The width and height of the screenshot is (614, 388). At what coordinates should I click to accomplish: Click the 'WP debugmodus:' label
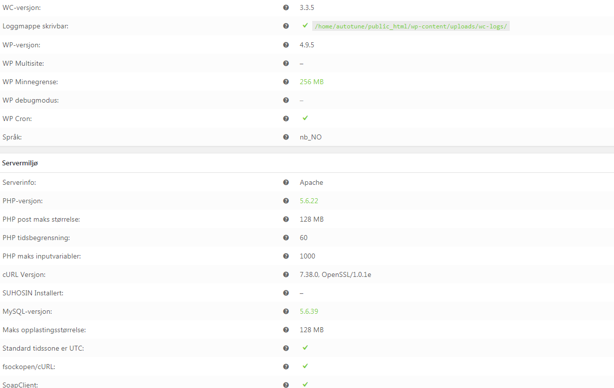[30, 100]
